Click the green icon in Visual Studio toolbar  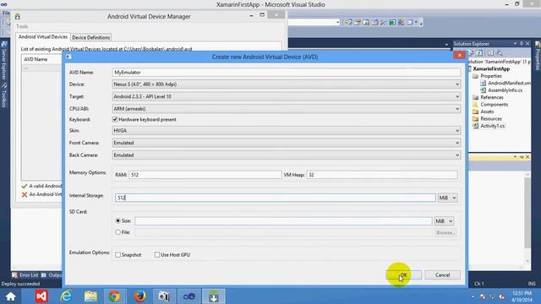pyautogui.click(x=392, y=23)
